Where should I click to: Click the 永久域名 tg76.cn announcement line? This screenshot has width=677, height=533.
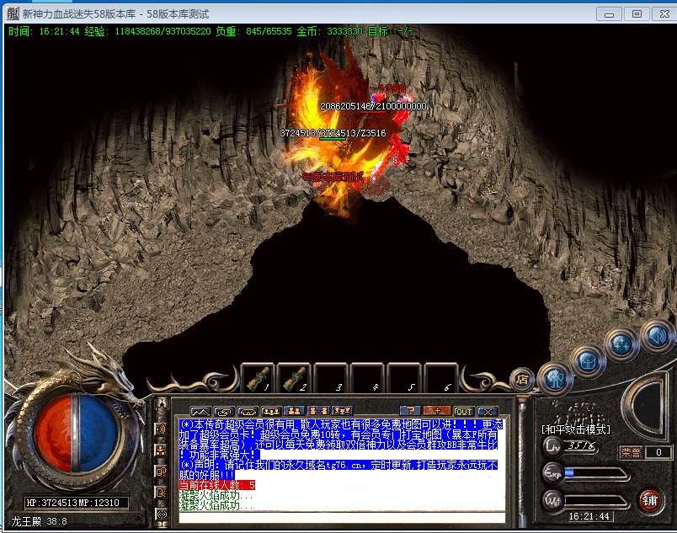(x=338, y=470)
